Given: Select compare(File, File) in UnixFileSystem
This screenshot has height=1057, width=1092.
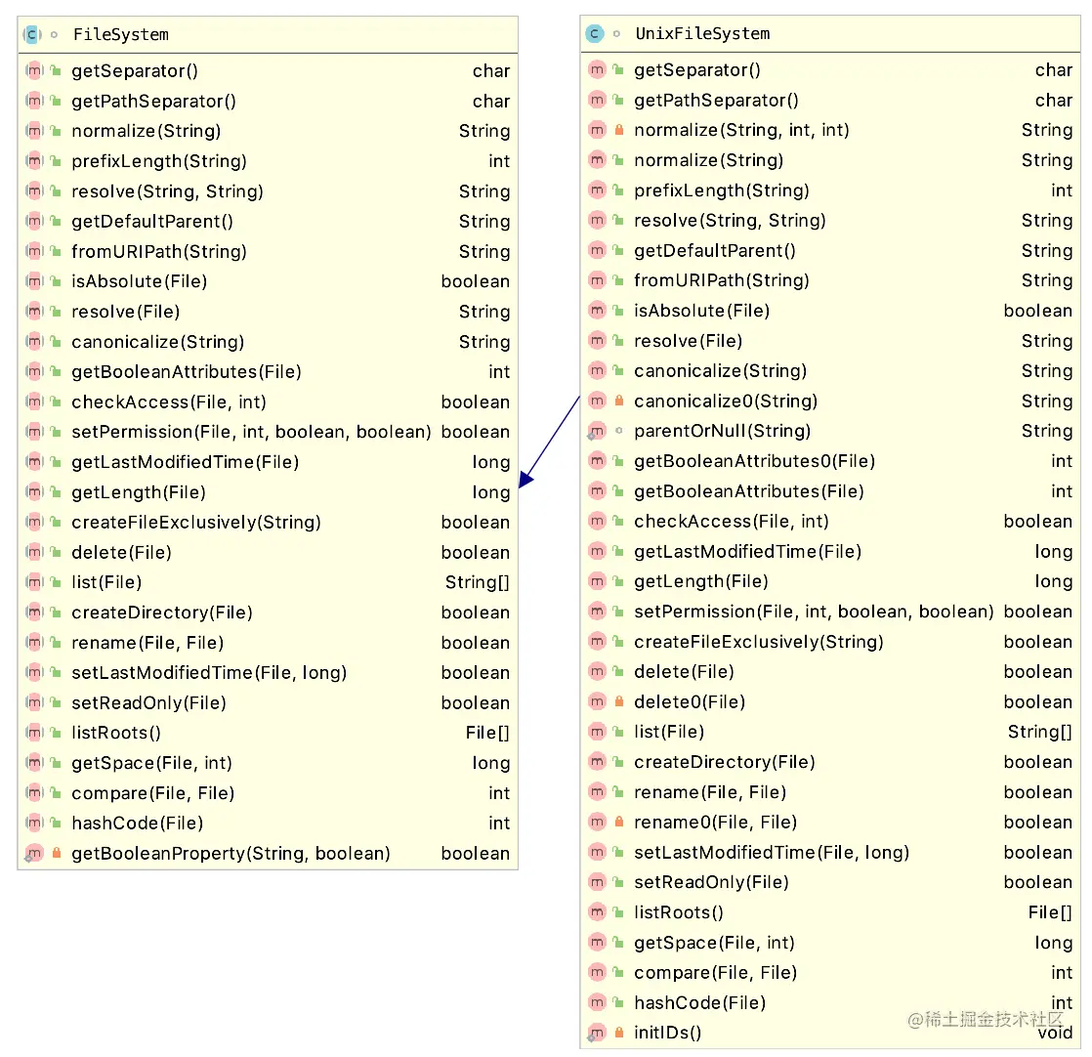Looking at the screenshot, I should (x=716, y=973).
